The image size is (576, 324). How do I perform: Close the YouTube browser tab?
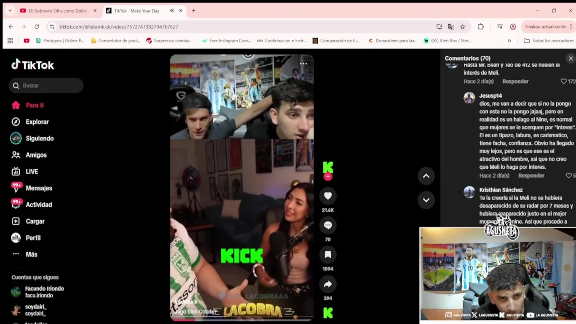(95, 11)
